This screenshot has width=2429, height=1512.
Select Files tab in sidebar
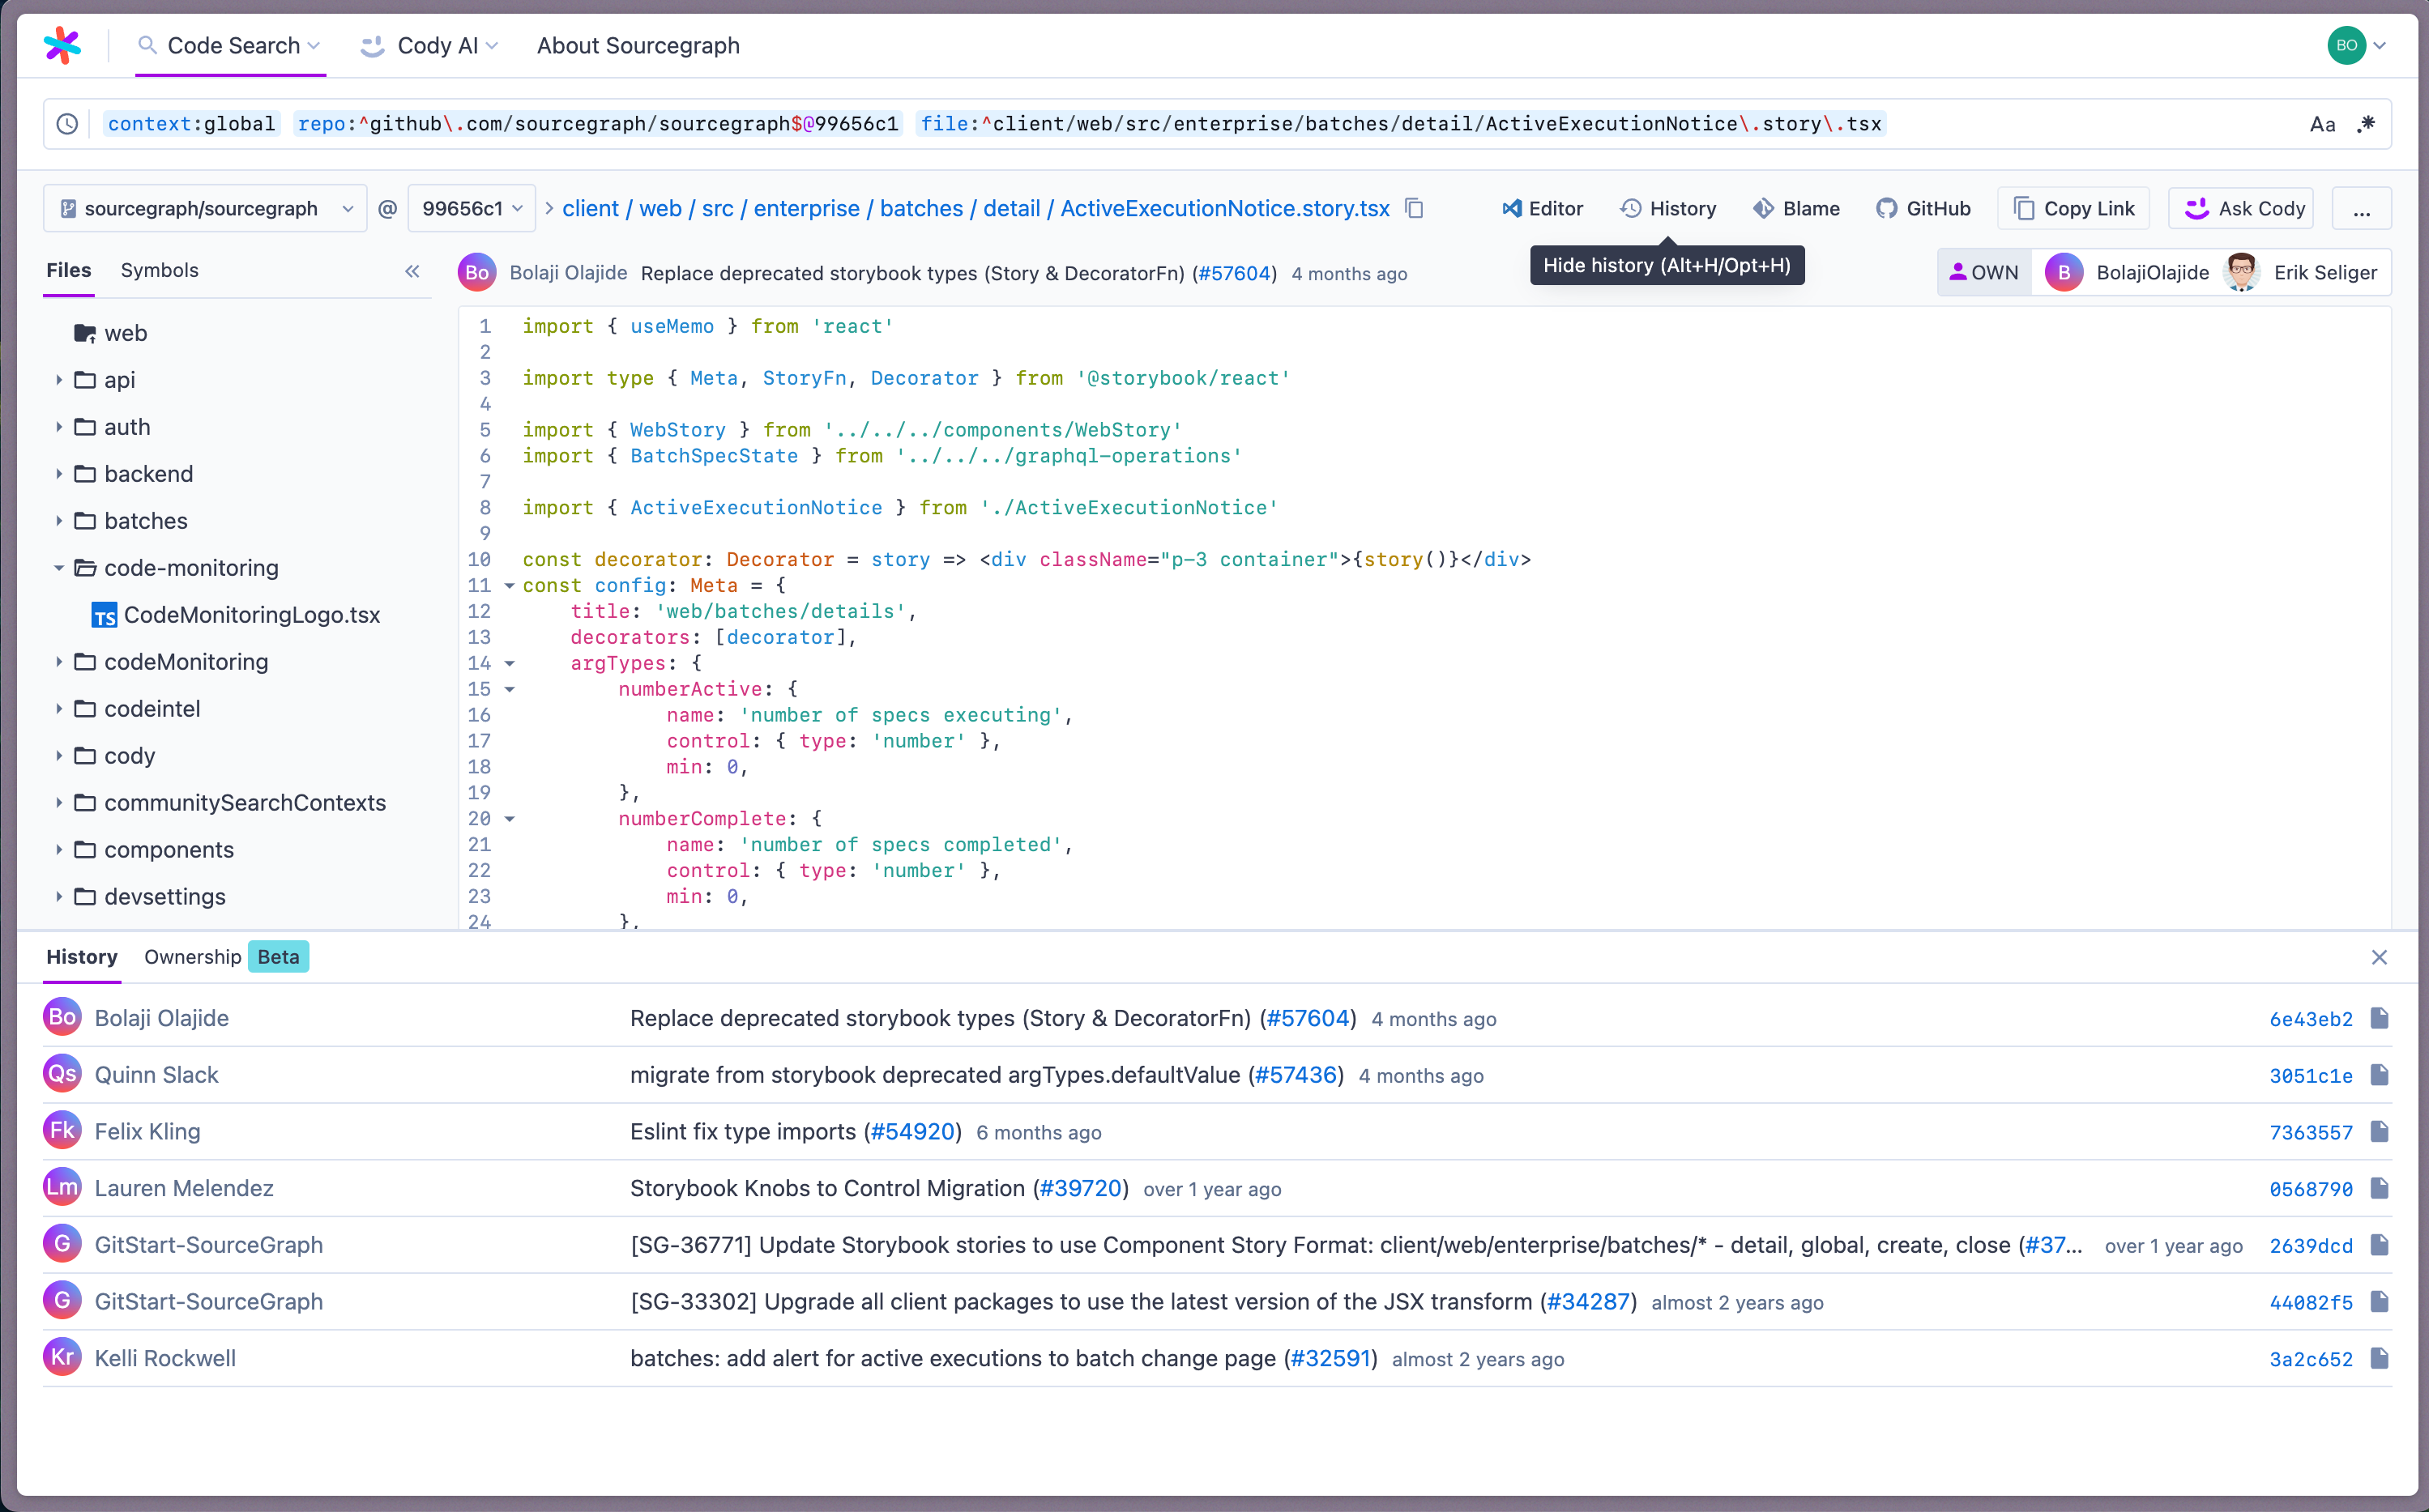pos(68,270)
